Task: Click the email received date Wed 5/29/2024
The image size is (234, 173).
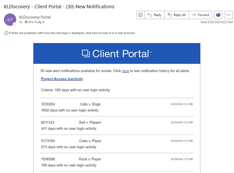Action: (x=217, y=22)
